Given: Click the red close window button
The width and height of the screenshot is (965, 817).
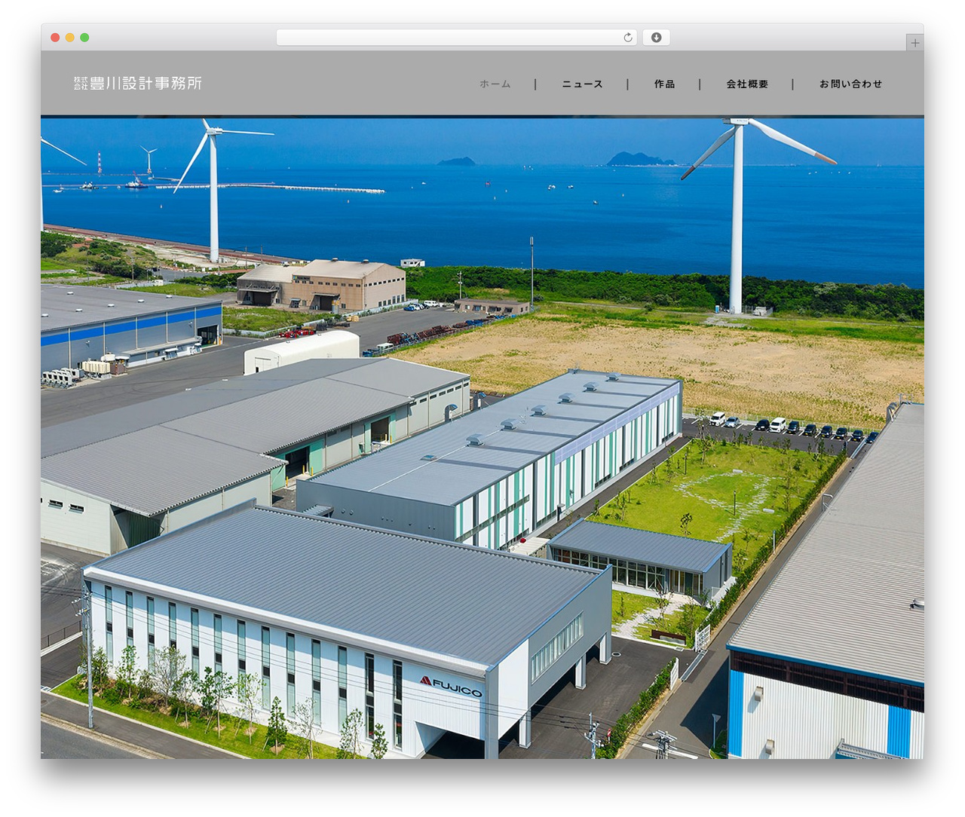Looking at the screenshot, I should (55, 38).
